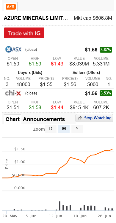Select the Chart tab
This screenshot has width=116, height=223.
[12, 119]
